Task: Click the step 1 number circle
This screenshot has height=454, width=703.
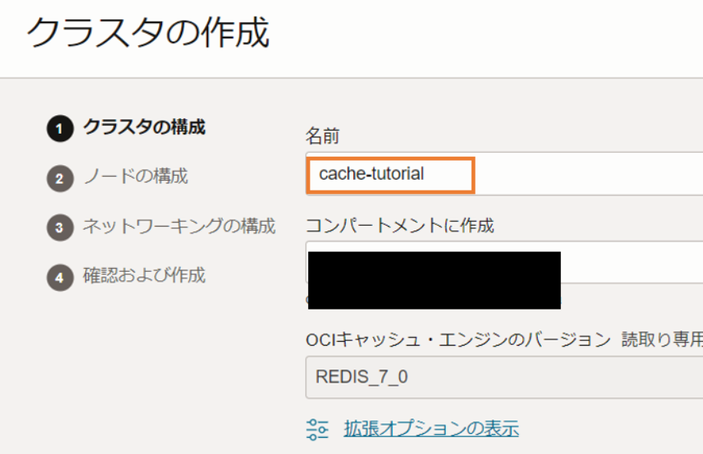Action: click(59, 129)
